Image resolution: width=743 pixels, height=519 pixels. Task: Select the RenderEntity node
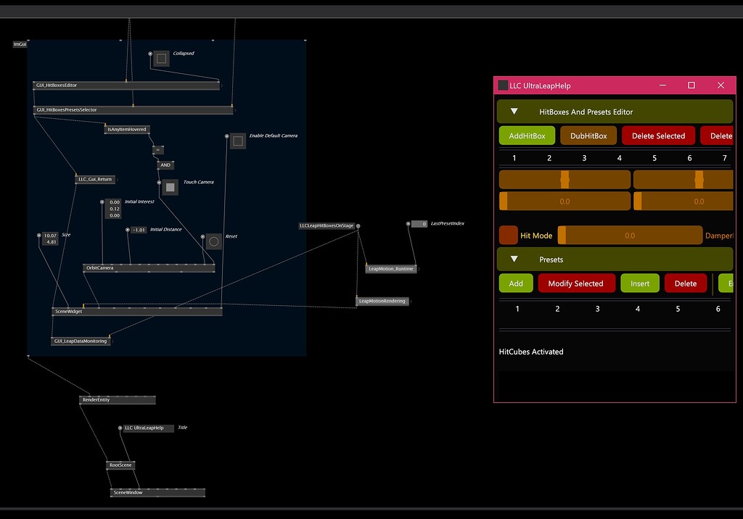[x=117, y=400]
